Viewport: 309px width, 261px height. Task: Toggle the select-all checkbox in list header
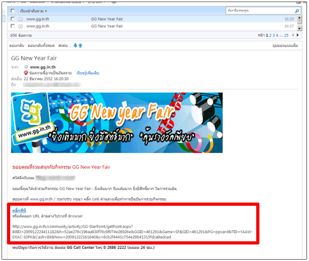[13, 11]
